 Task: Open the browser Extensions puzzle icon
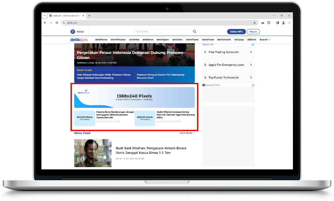point(269,23)
